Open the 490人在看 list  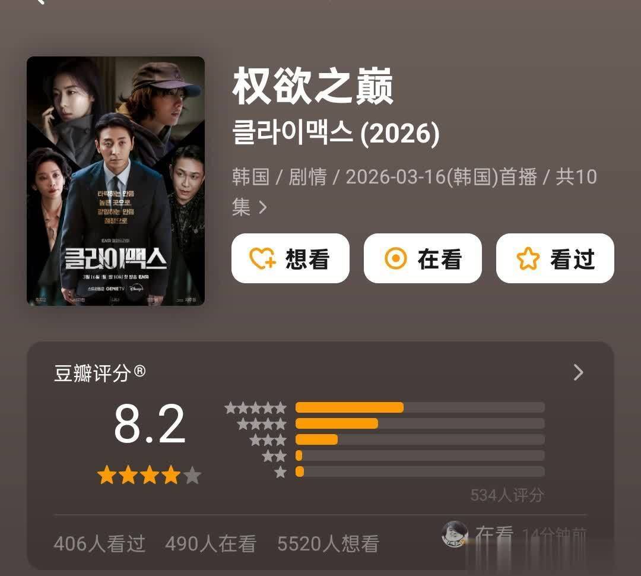(x=211, y=544)
